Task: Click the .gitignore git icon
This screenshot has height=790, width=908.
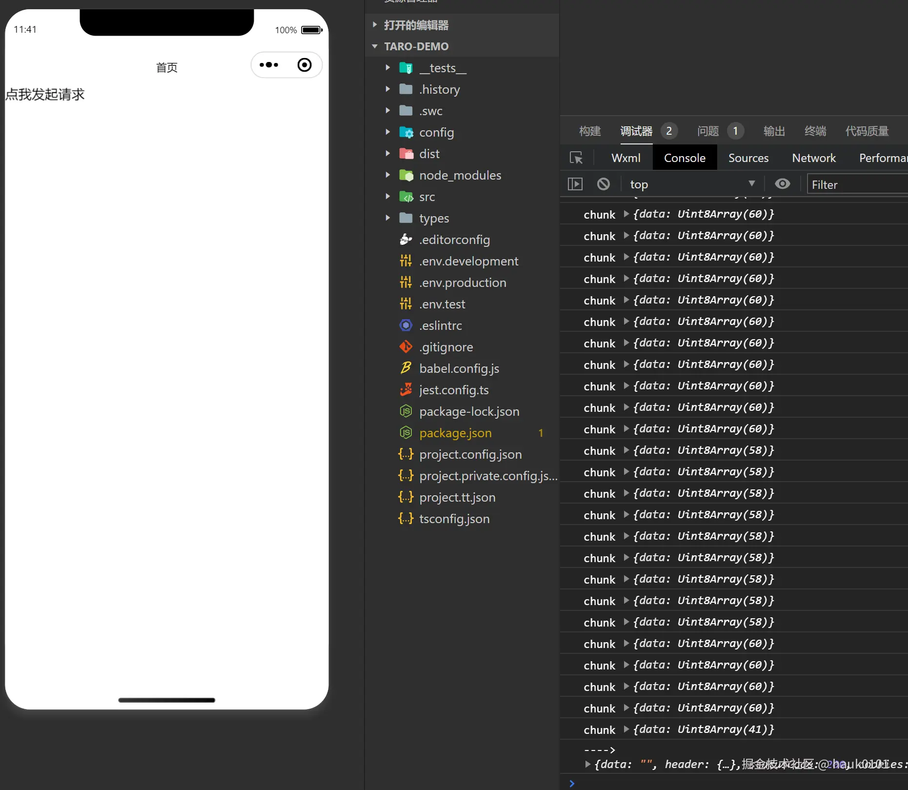Action: click(x=406, y=347)
